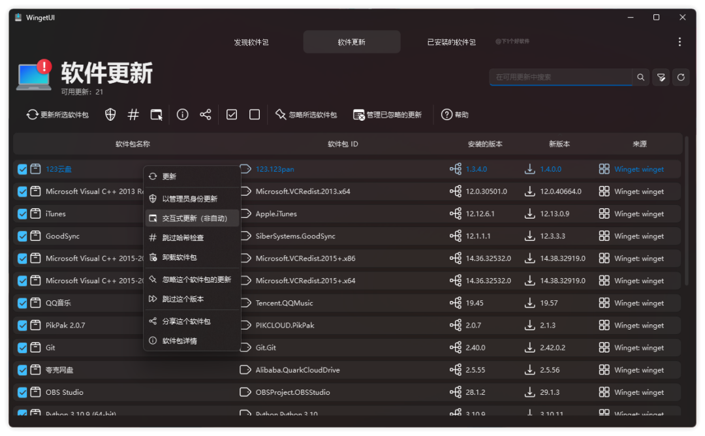The height and width of the screenshot is (436, 705).
Task: Click the select all checkmark toolbar icon
Action: (x=232, y=115)
